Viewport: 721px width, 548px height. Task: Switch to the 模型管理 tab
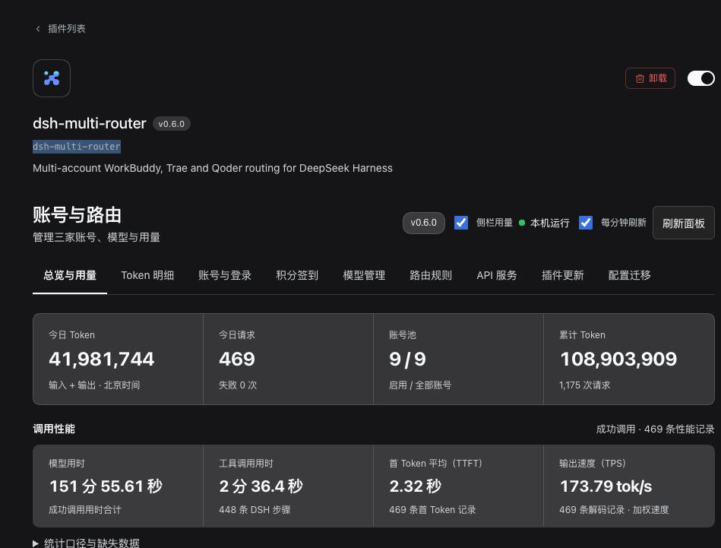pyautogui.click(x=364, y=275)
